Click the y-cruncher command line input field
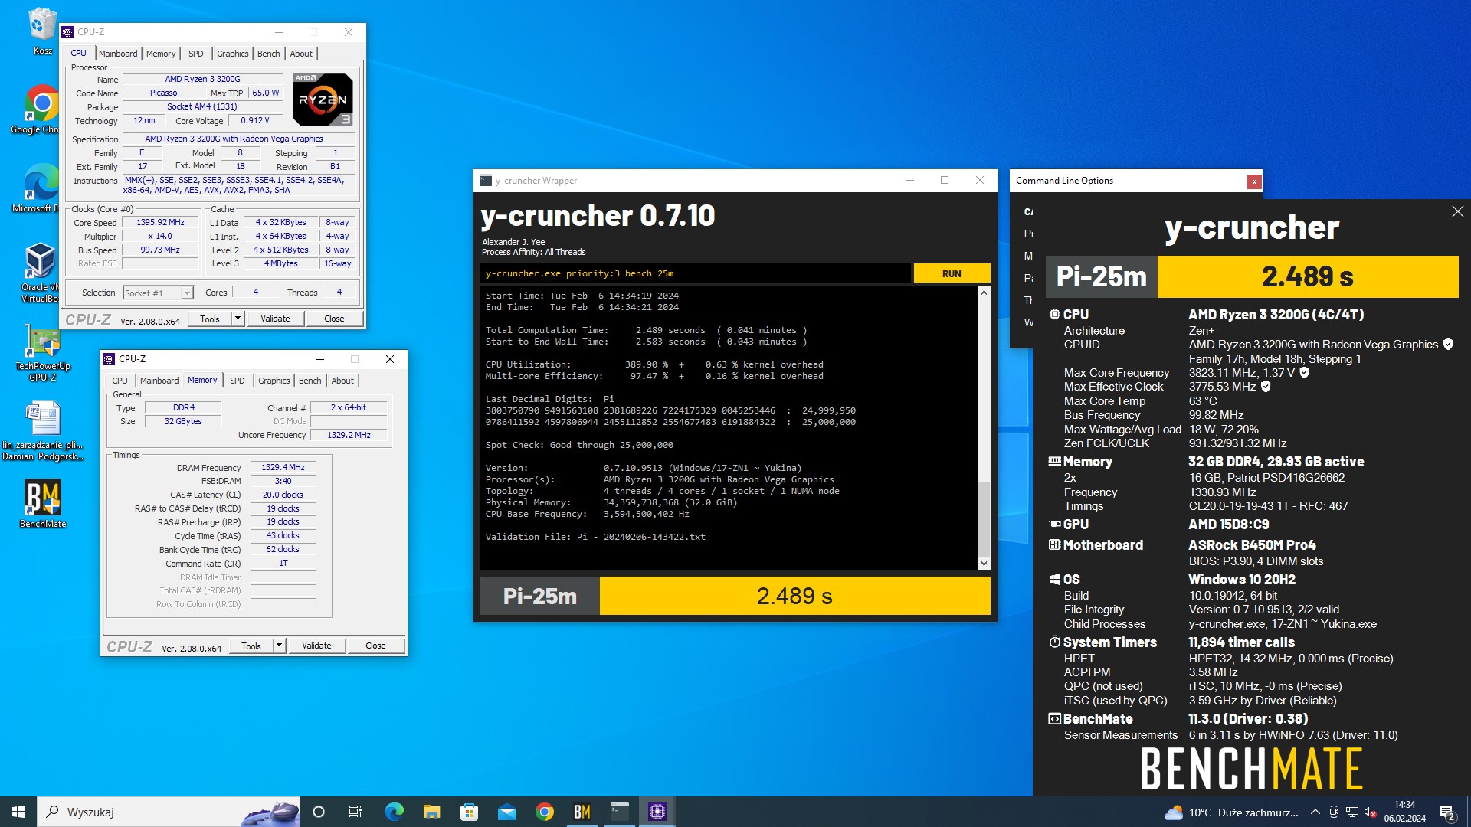 [x=696, y=273]
